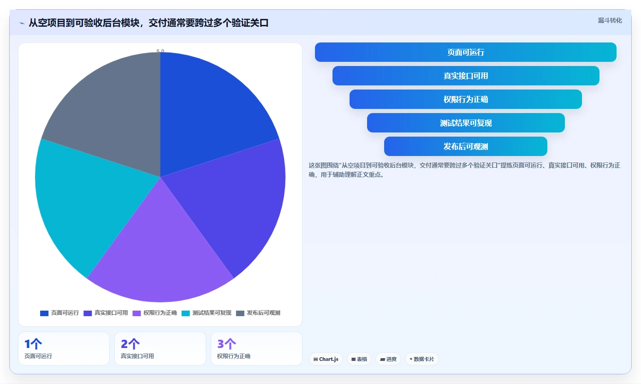Viewport: 641px width, 384px height.
Task: Click the 数据卡片 chip
Action: pyautogui.click(x=422, y=359)
